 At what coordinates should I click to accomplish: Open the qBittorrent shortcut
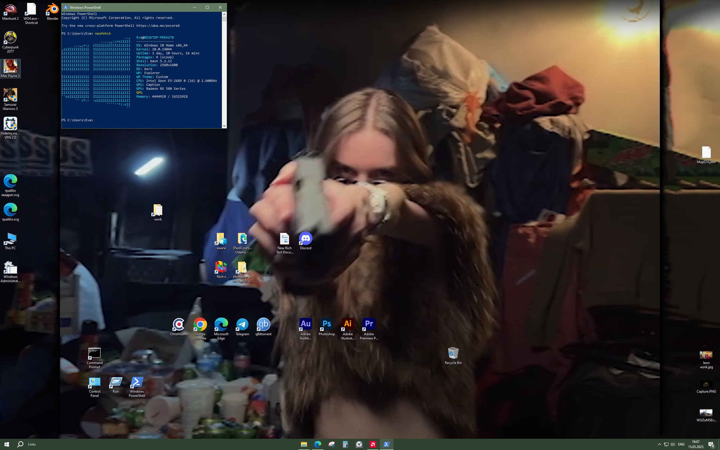click(x=263, y=327)
